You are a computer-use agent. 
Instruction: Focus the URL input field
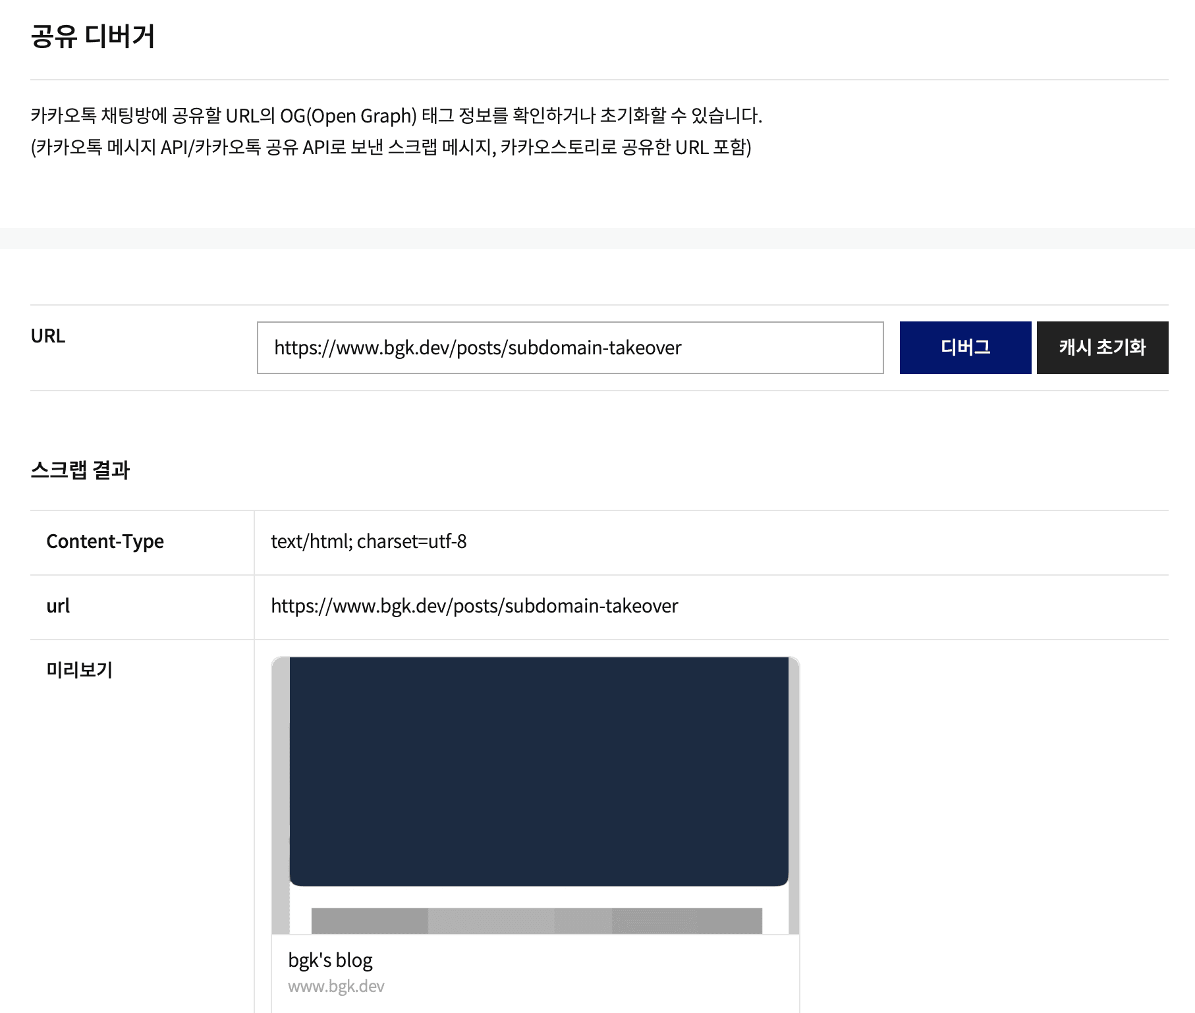[x=570, y=348]
